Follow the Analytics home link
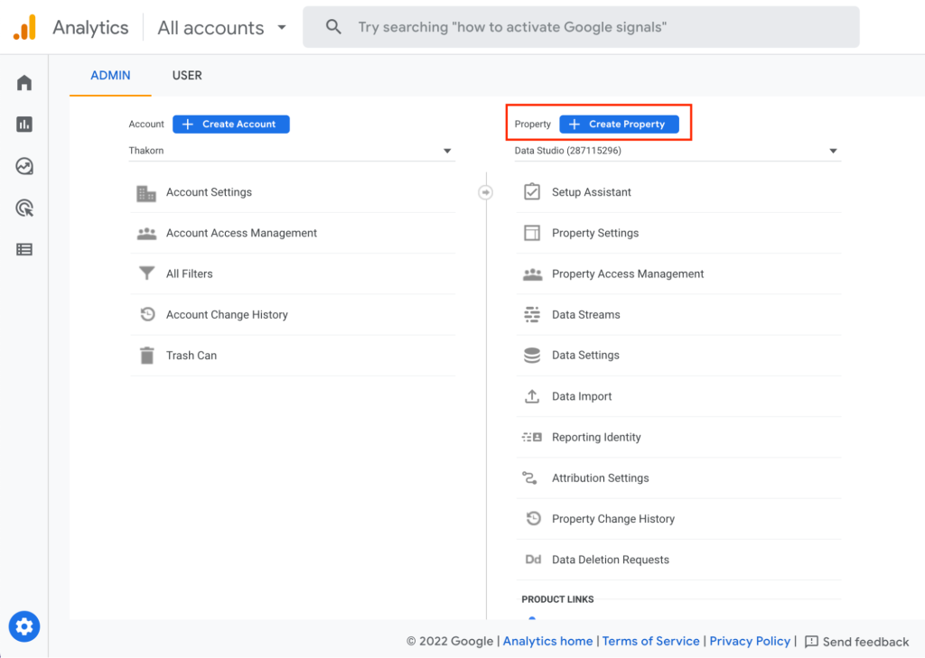The image size is (925, 658). pyautogui.click(x=547, y=642)
